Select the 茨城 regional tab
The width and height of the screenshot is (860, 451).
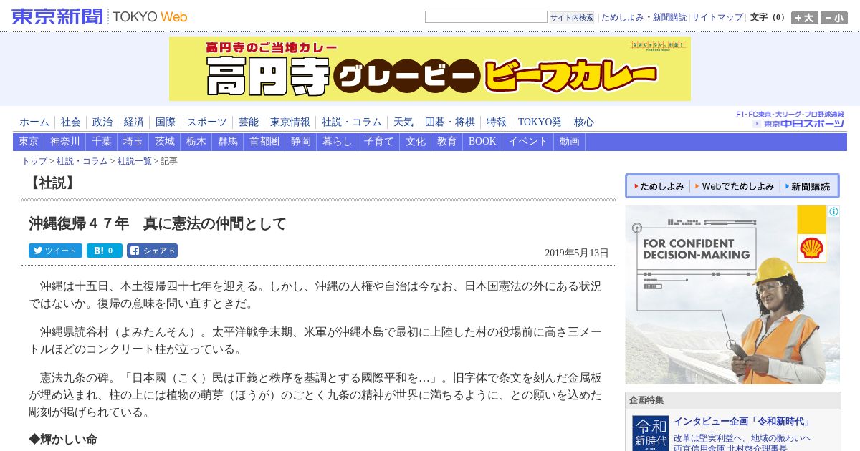(165, 142)
